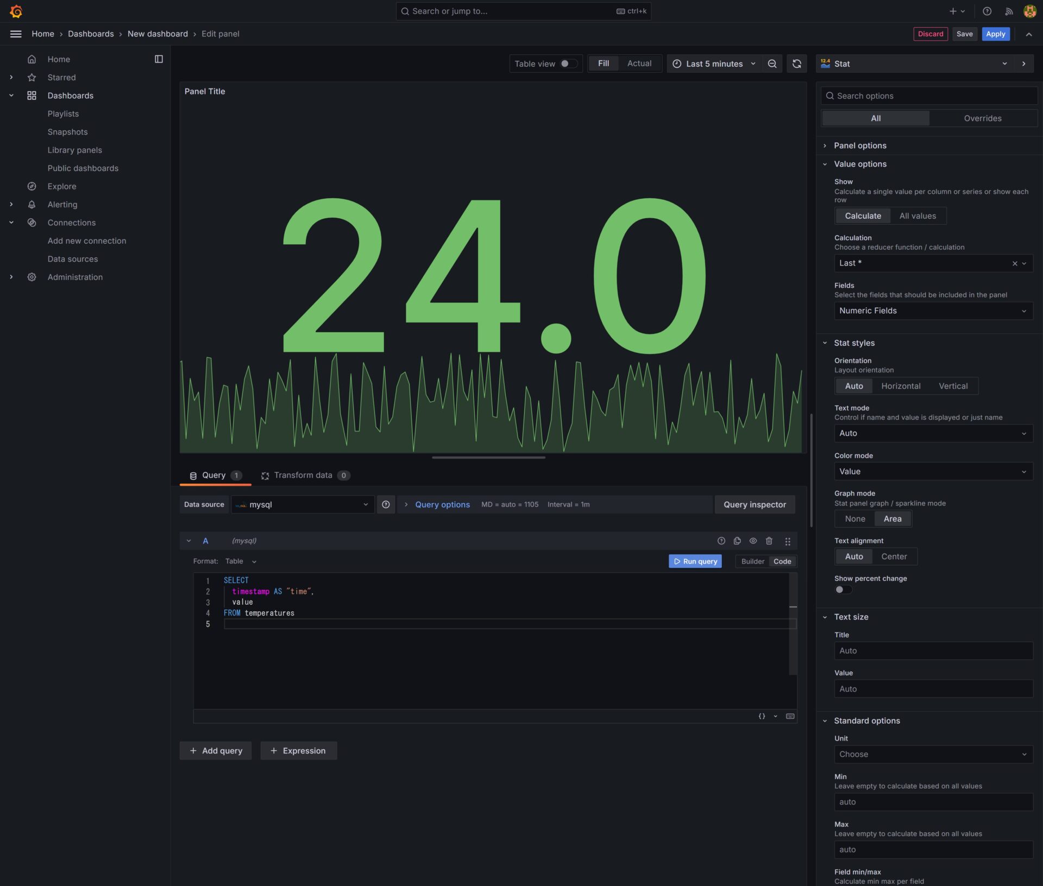Image resolution: width=1043 pixels, height=886 pixels.
Task: Click the Run query button
Action: coord(695,561)
